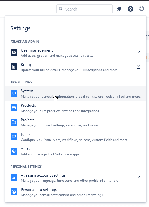Select Products in Jira settings
The width and height of the screenshot is (149, 207).
click(76, 108)
